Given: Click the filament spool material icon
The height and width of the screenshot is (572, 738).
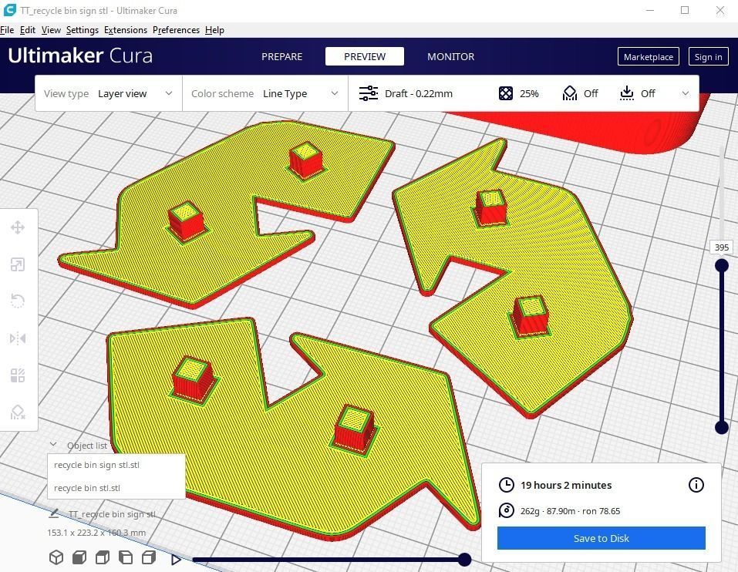Looking at the screenshot, I should [x=507, y=510].
